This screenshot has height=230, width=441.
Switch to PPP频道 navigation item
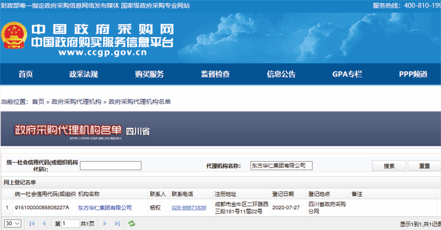[413, 74]
